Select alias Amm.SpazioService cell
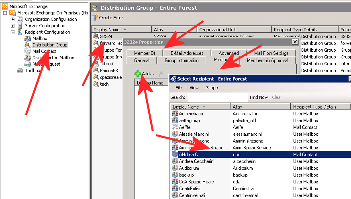The height and width of the screenshot is (199, 351). tap(252, 148)
